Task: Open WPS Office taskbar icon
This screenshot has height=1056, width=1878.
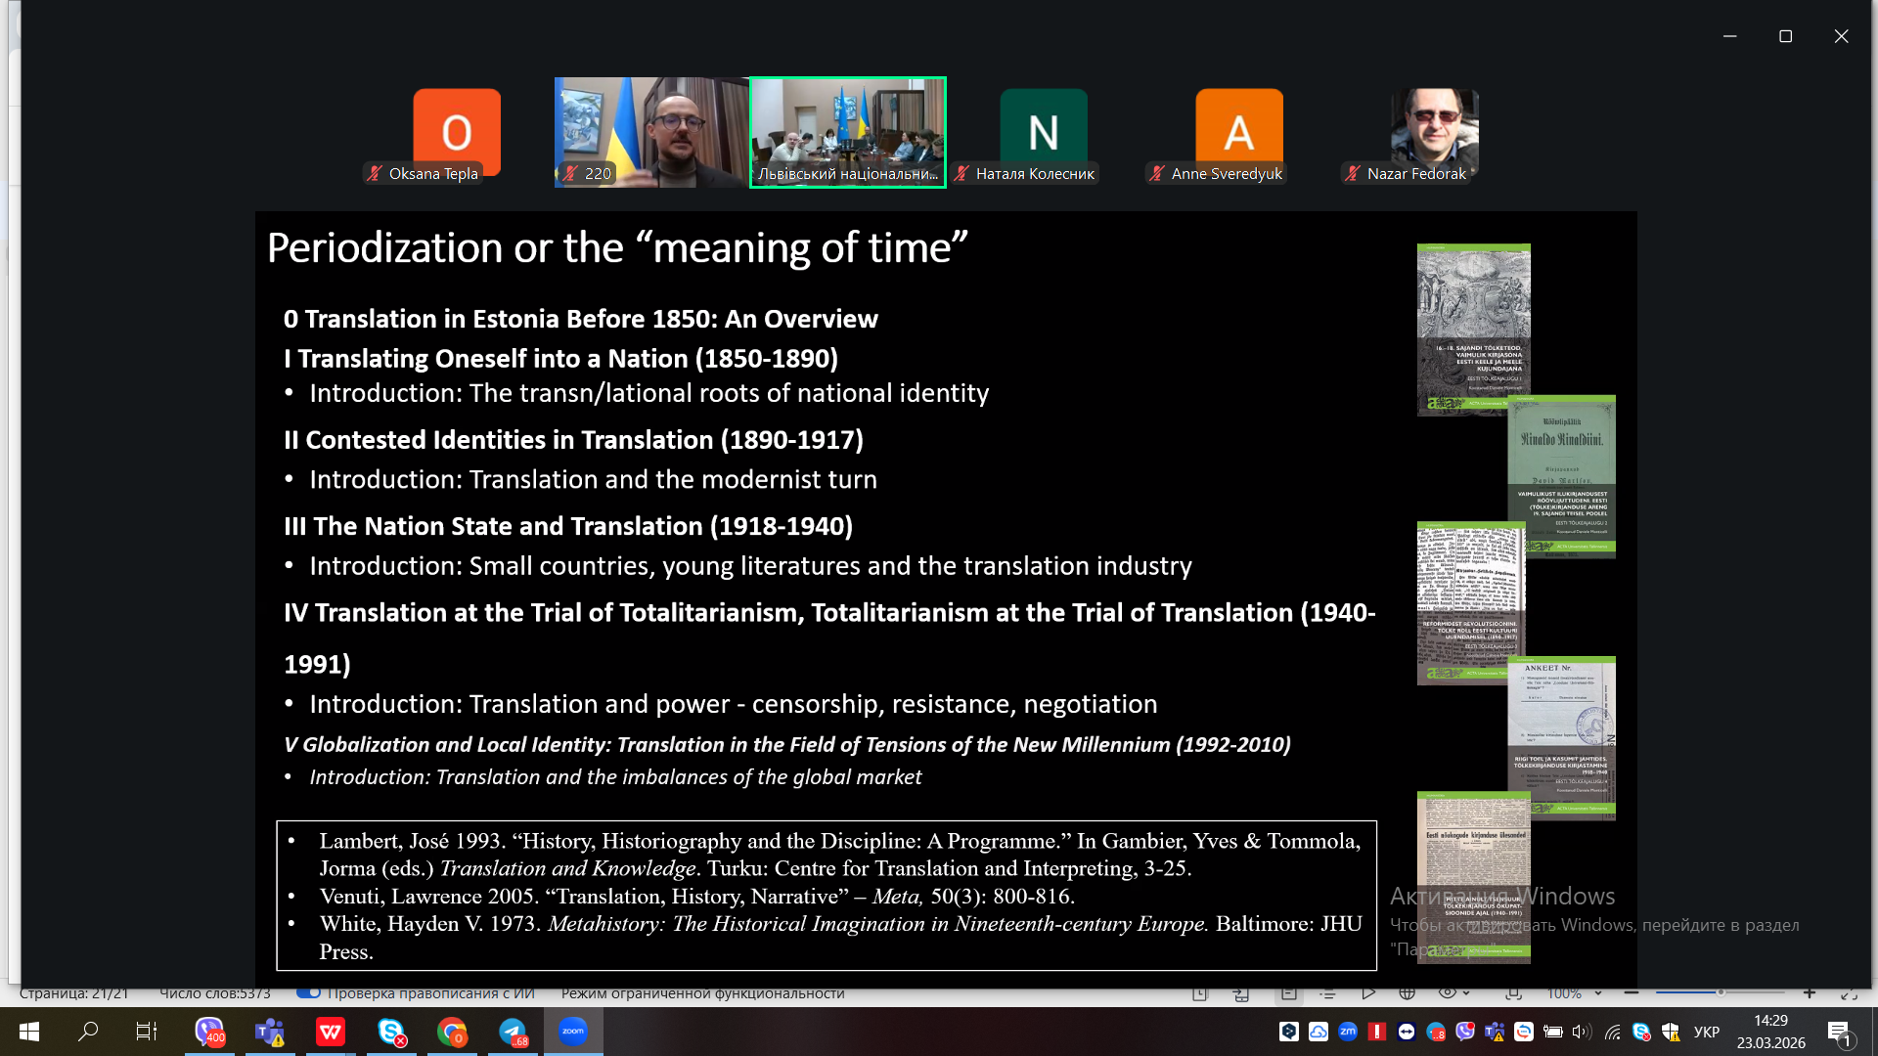Action: tap(331, 1032)
